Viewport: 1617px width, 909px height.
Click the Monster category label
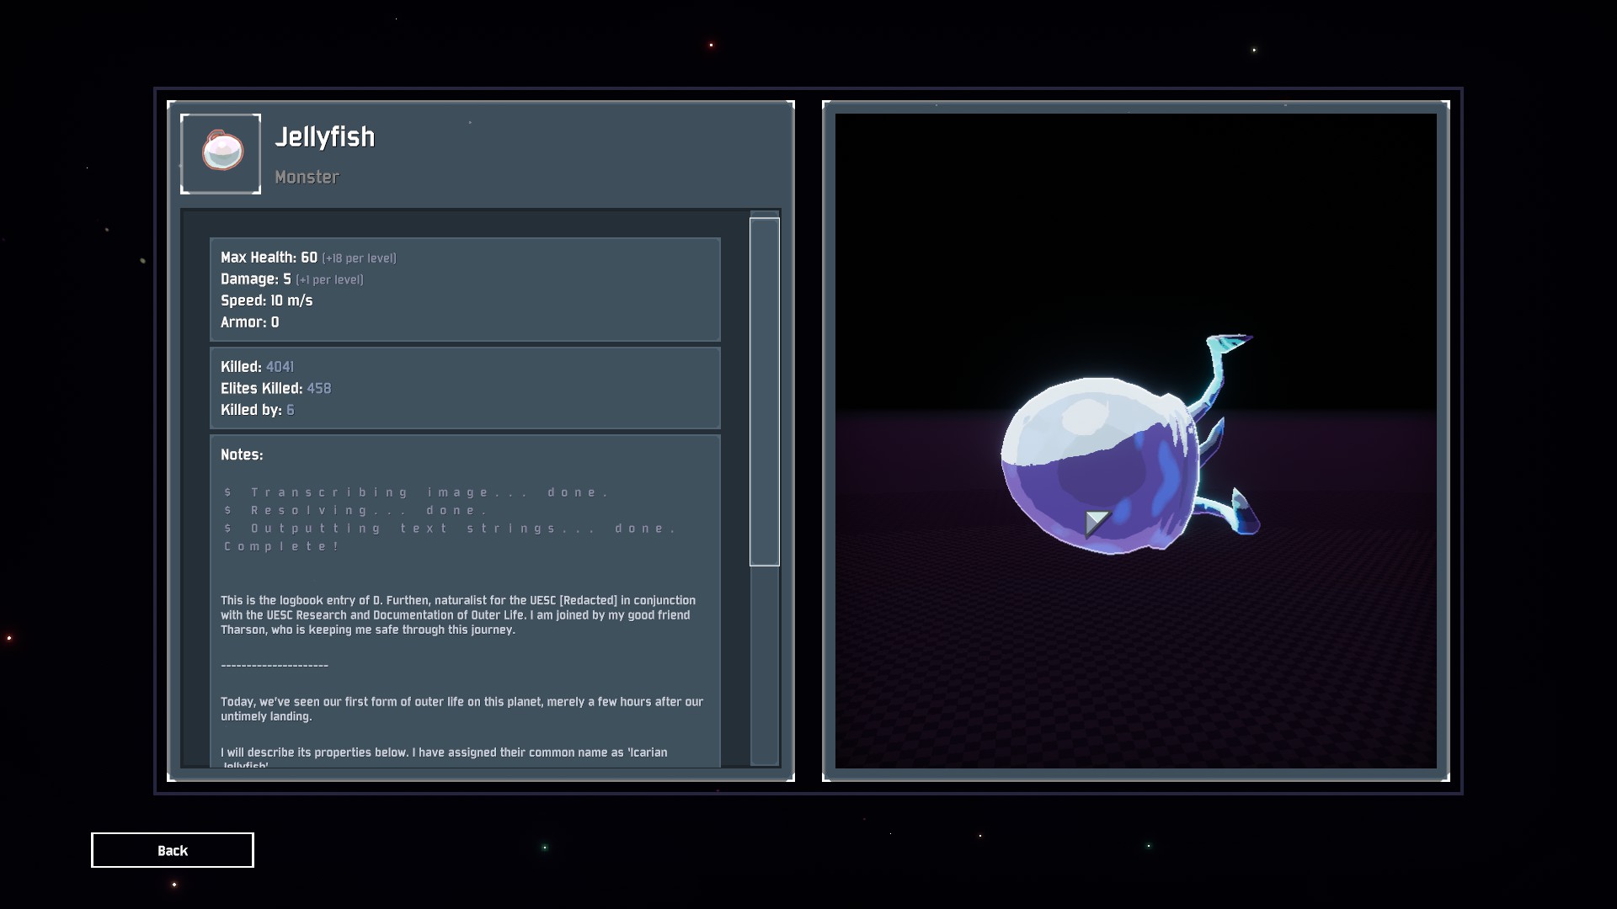[307, 177]
